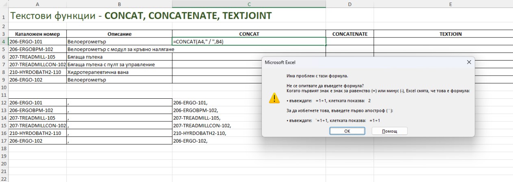The width and height of the screenshot is (513, 182).
Task: Click the Описание header cell
Action: coord(119,34)
